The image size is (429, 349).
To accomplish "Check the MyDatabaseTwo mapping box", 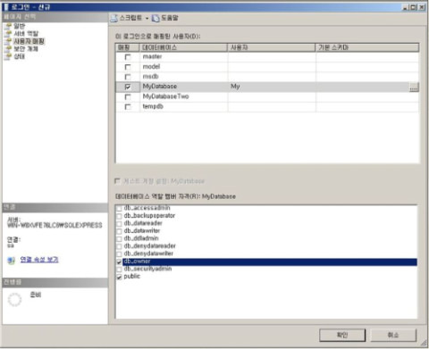I will tap(128, 96).
